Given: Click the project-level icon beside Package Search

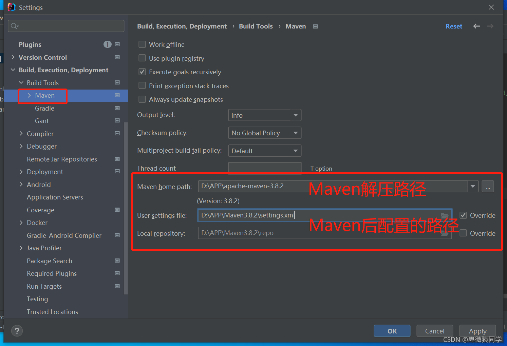Looking at the screenshot, I should tap(117, 261).
